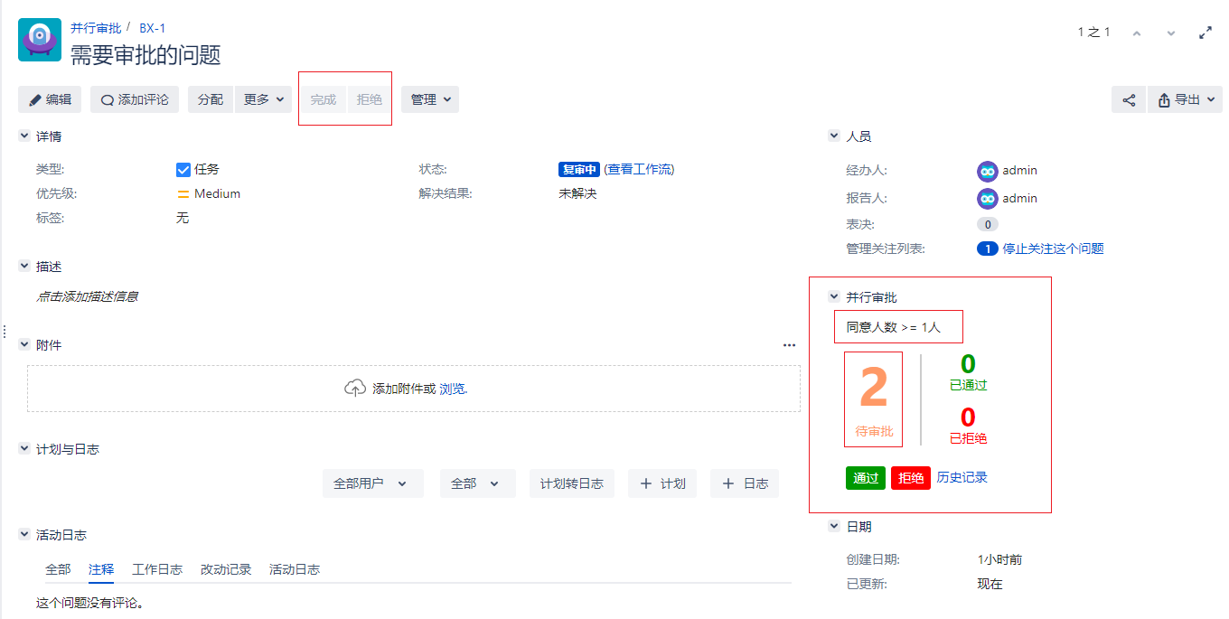The image size is (1229, 619).
Task: Collapse the 并行审批 panel
Action: [834, 297]
